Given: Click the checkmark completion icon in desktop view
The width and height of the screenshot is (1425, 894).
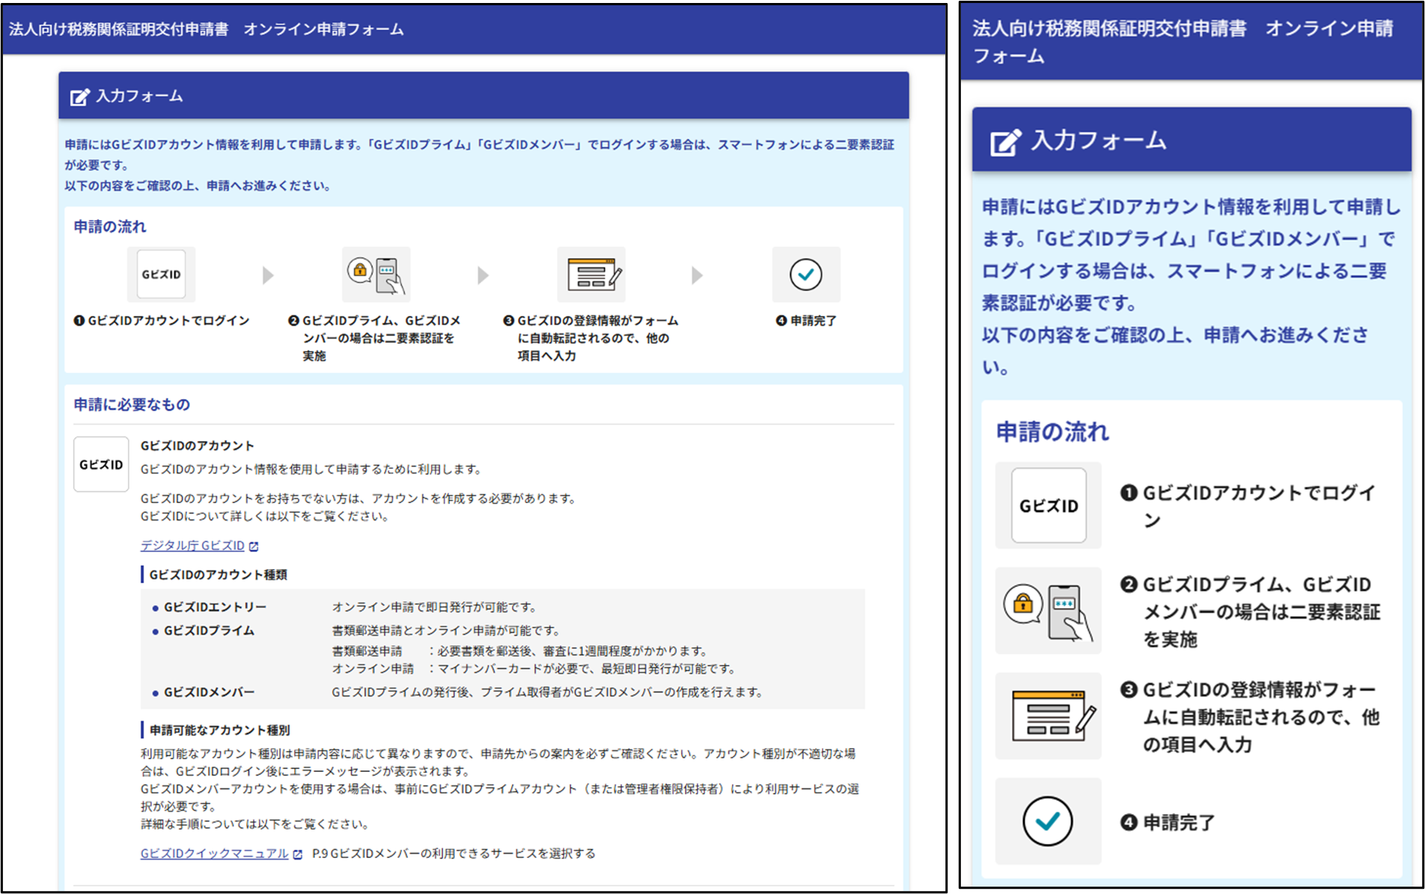Looking at the screenshot, I should (x=806, y=274).
